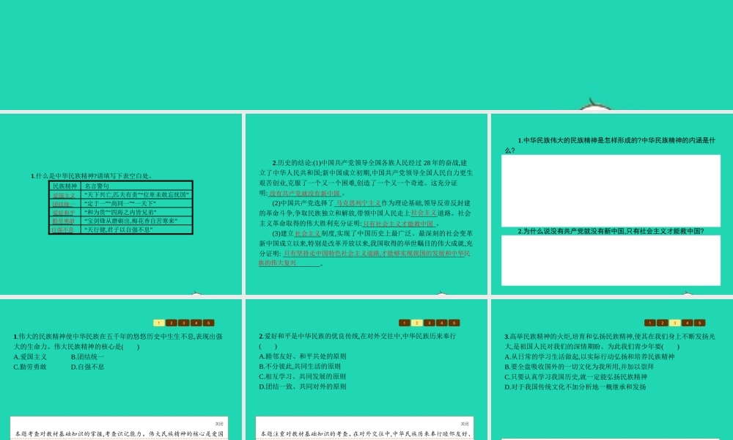Viewport: 733px width, 440px height.
Task: Select page button 4 in question 3 slide
Action: click(x=688, y=323)
